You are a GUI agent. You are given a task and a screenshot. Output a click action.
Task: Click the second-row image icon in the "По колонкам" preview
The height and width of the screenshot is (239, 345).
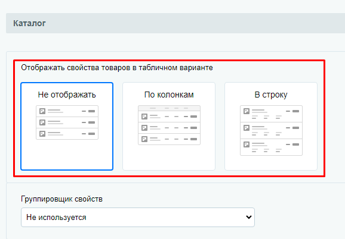point(144,128)
